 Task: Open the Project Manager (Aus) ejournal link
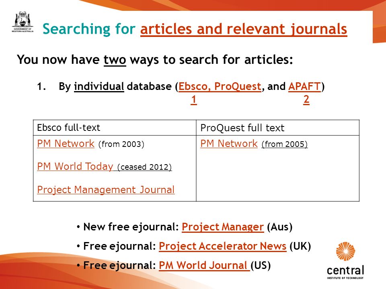[x=223, y=227]
